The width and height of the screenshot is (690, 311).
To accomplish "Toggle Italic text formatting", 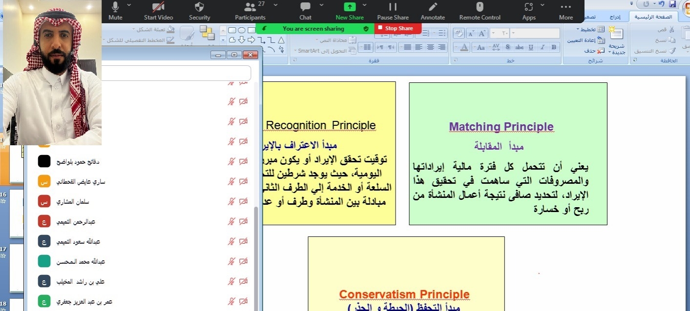I will [x=542, y=47].
